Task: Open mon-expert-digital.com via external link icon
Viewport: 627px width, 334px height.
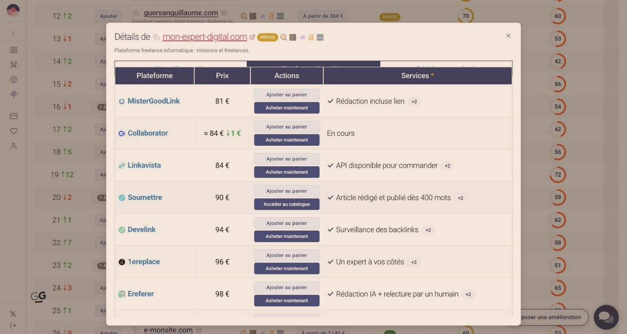Action: pyautogui.click(x=252, y=37)
